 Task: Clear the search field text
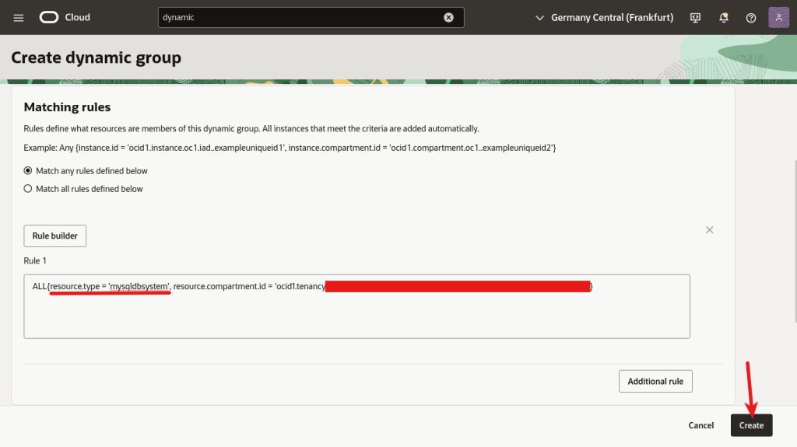click(449, 17)
